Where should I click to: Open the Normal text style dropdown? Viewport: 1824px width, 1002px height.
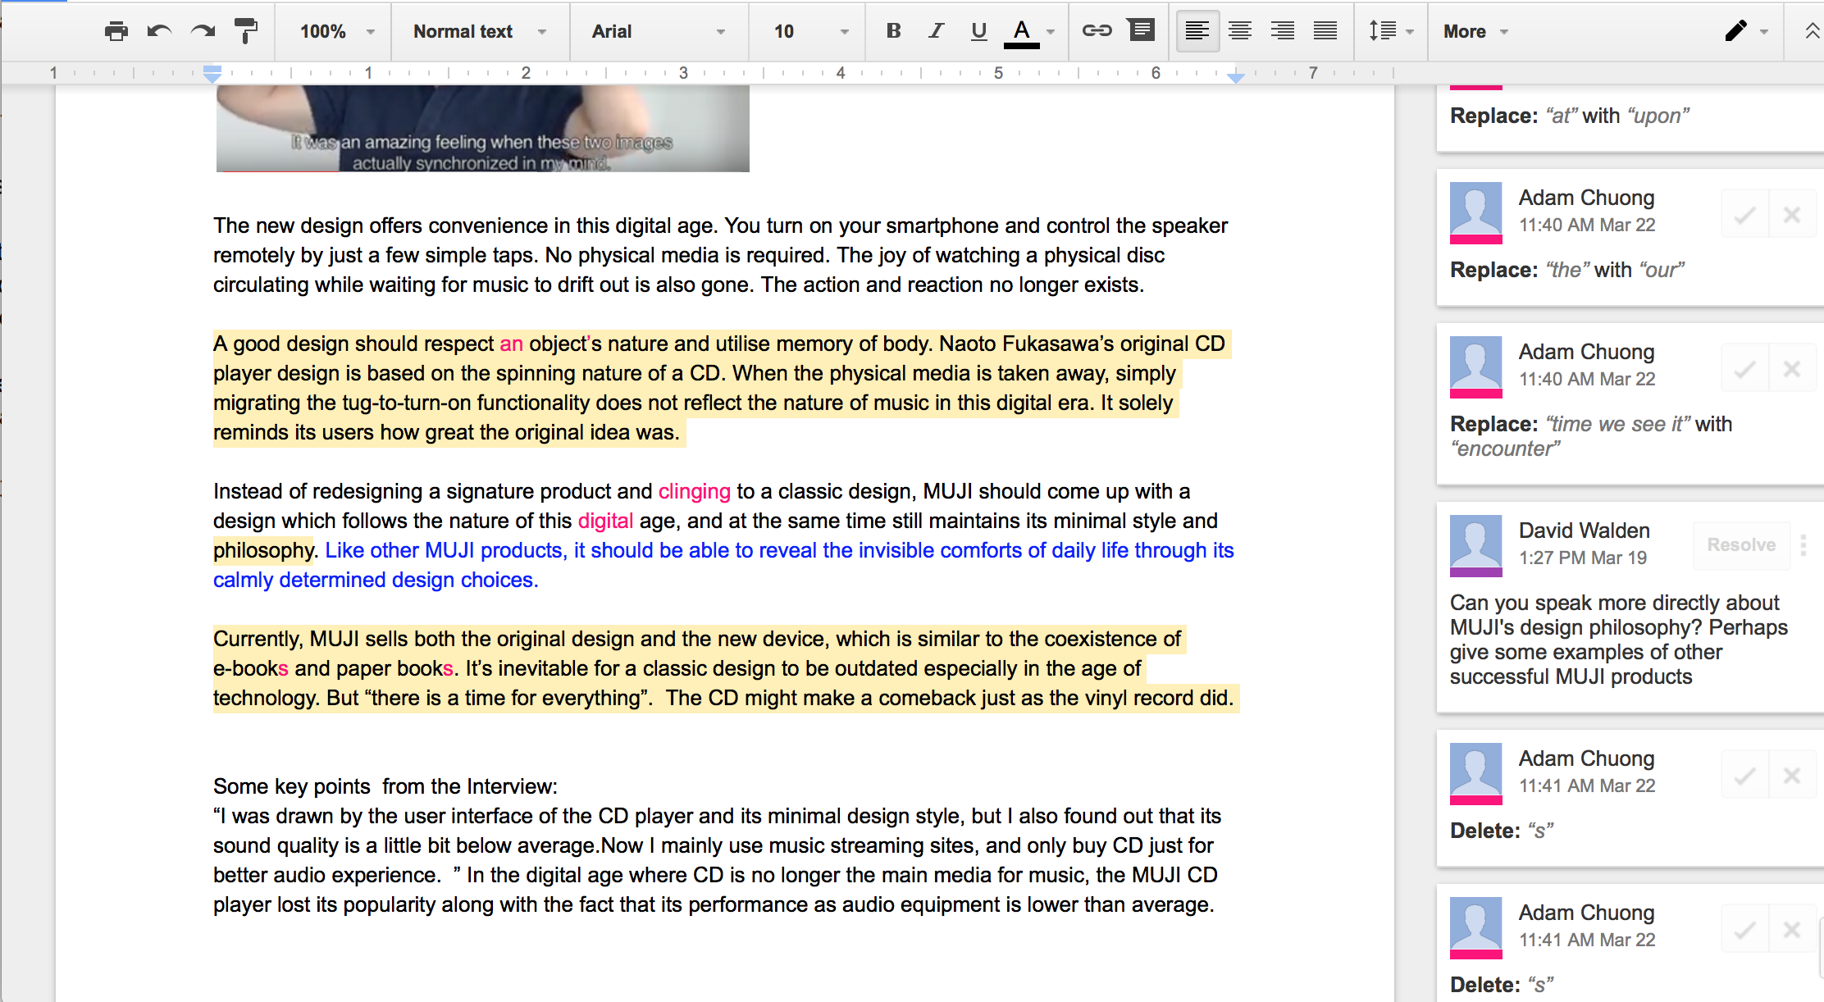pyautogui.click(x=480, y=31)
